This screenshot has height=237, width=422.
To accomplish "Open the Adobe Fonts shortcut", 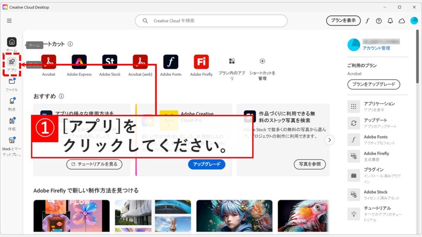I will pos(171,65).
